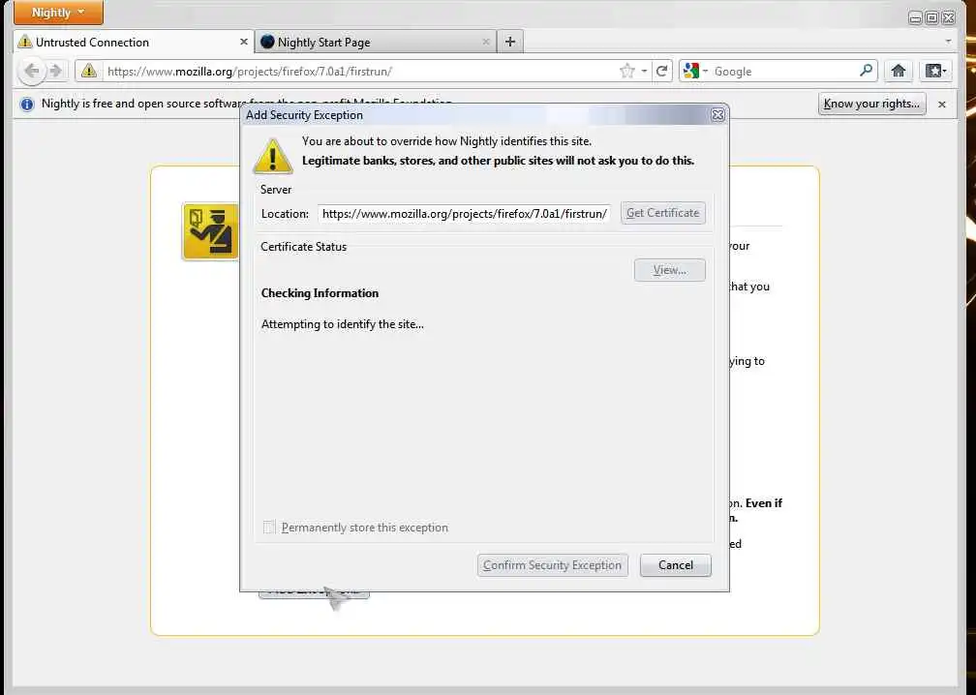Close the Untrusted Connection tab

(x=243, y=42)
